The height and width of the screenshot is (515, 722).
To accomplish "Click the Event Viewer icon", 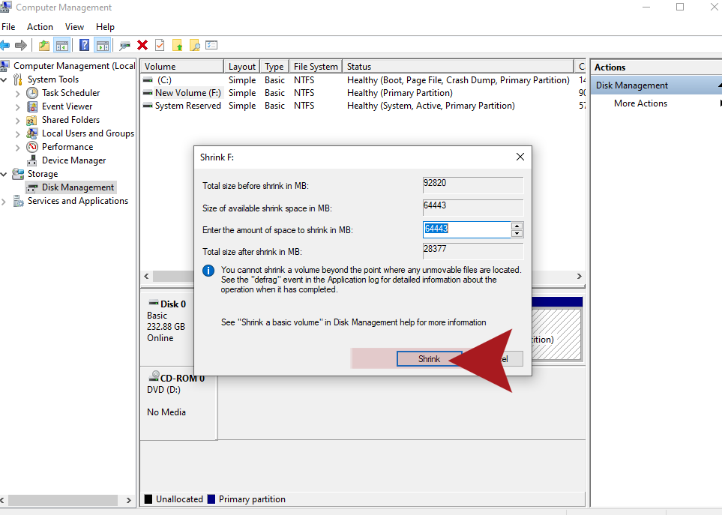I will point(32,106).
